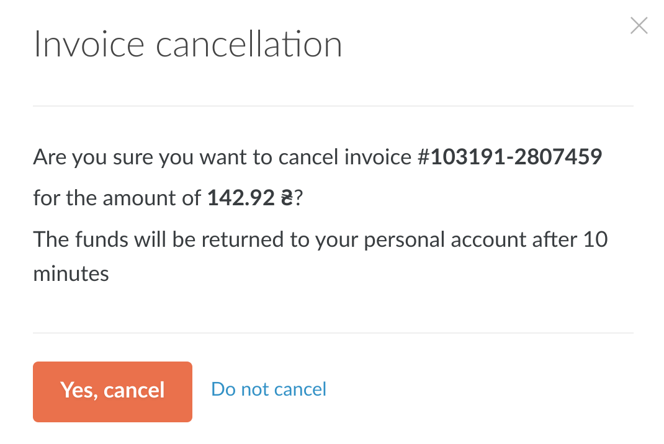This screenshot has width=664, height=444.
Task: Click the divider line below the heading
Action: tap(333, 106)
